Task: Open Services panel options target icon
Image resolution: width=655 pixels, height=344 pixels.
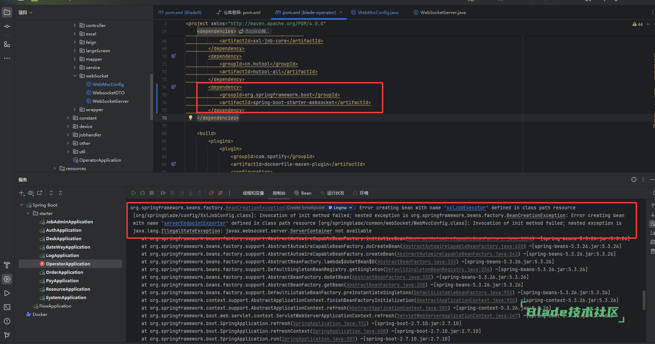Action: click(634, 180)
